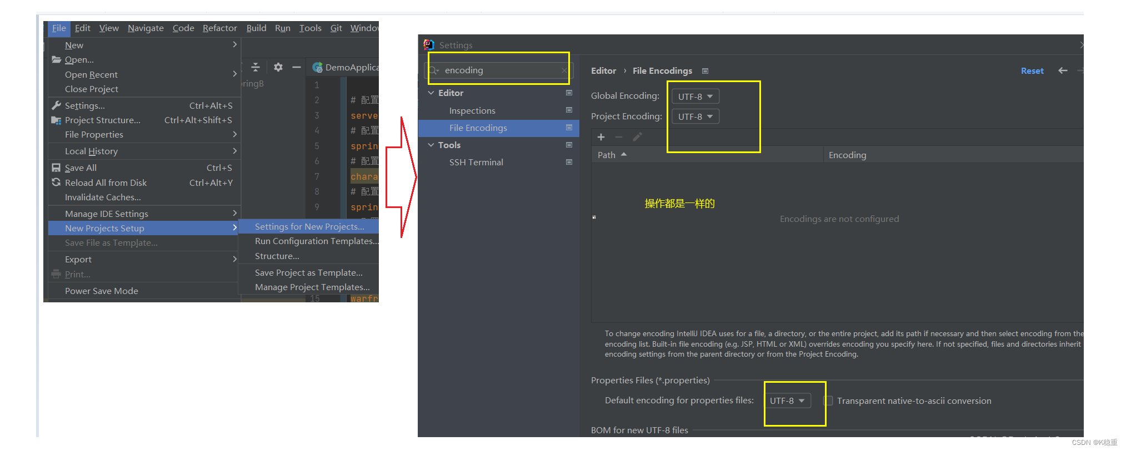Enable Transparent native-to-ascii conversion checkbox
1126x451 pixels.
(x=828, y=401)
